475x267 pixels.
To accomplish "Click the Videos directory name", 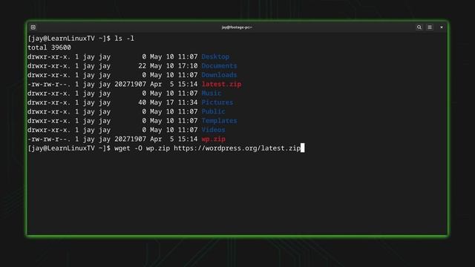I will 213,130.
